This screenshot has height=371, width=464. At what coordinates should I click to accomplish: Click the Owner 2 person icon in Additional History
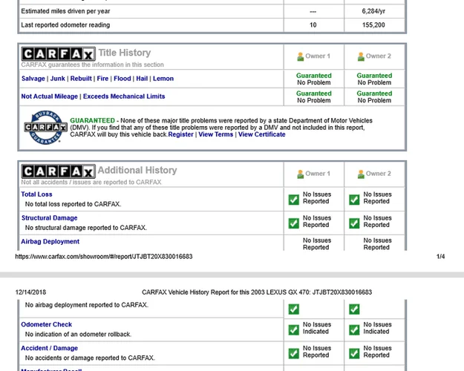(x=361, y=174)
